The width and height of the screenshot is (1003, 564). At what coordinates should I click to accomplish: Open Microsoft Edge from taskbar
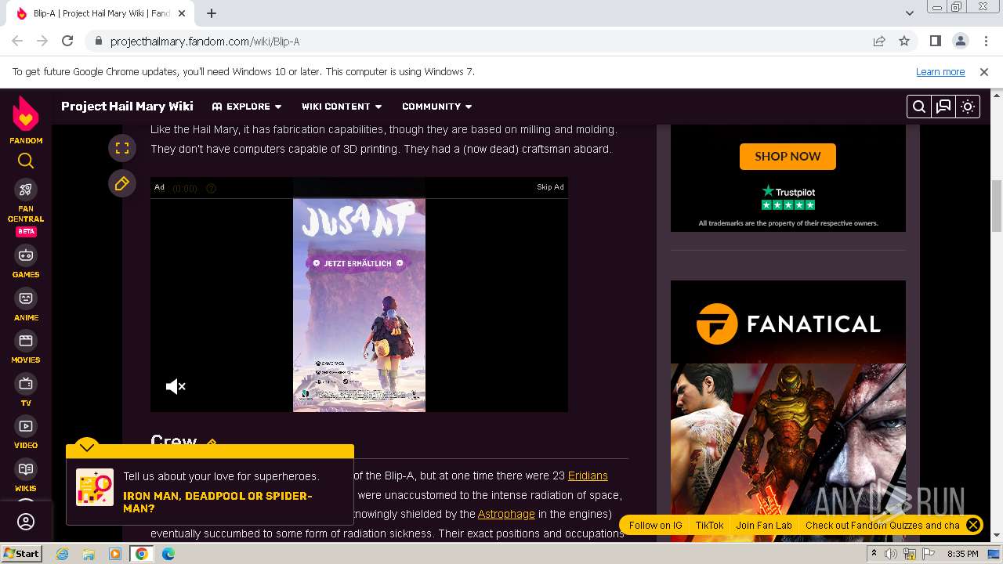tap(168, 554)
